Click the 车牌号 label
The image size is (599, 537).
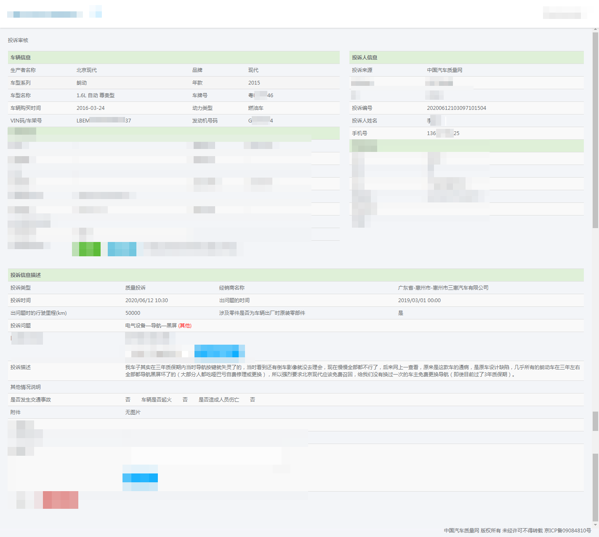pos(200,96)
